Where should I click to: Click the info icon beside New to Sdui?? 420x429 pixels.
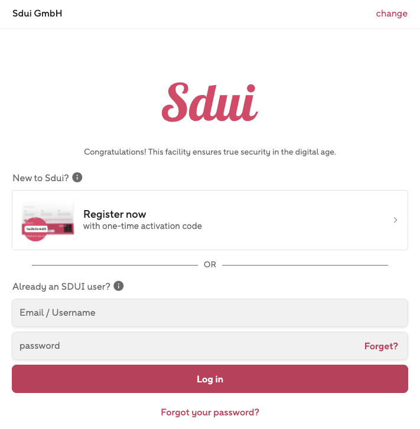coord(77,177)
